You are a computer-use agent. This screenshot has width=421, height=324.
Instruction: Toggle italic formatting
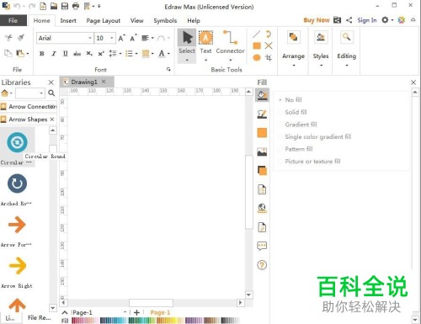click(54, 53)
